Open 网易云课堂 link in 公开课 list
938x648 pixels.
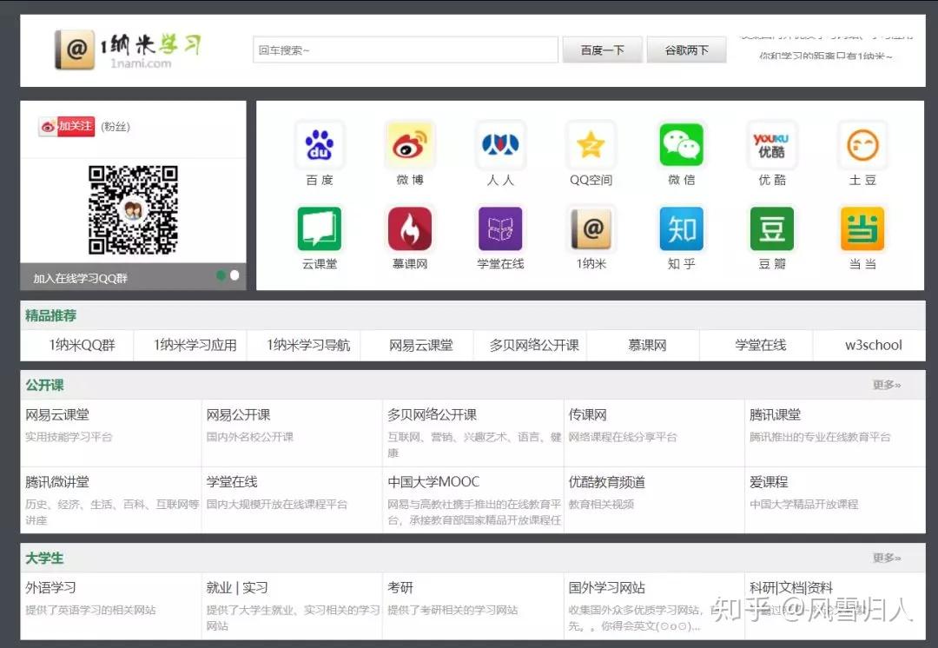click(57, 414)
